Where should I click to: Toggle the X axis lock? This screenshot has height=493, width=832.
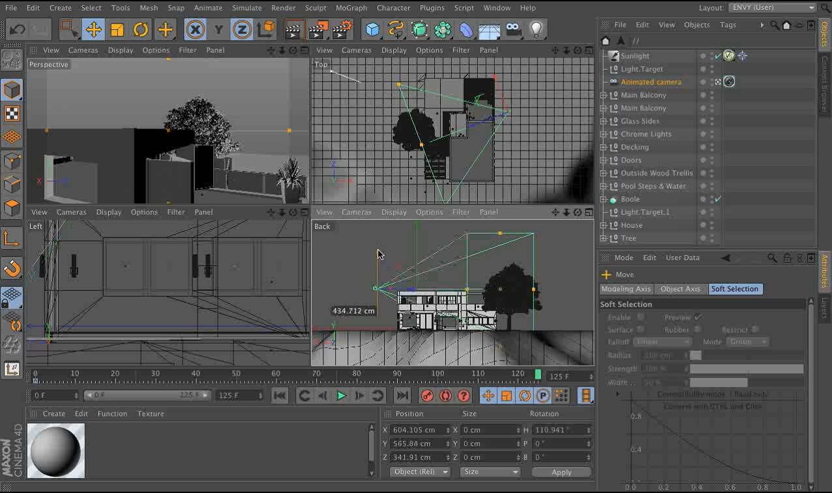[x=195, y=29]
